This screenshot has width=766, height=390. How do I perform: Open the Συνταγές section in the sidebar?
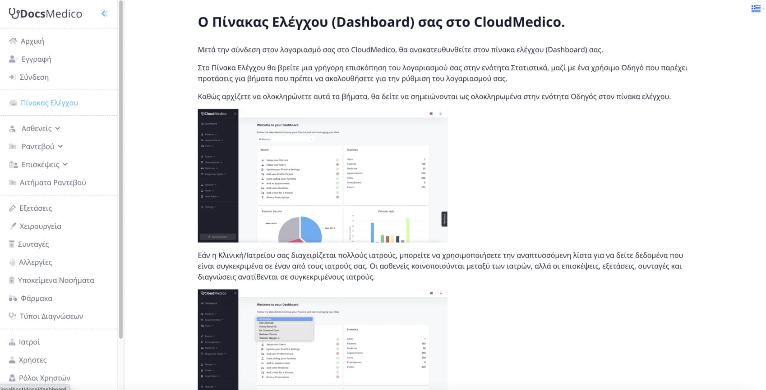click(33, 244)
